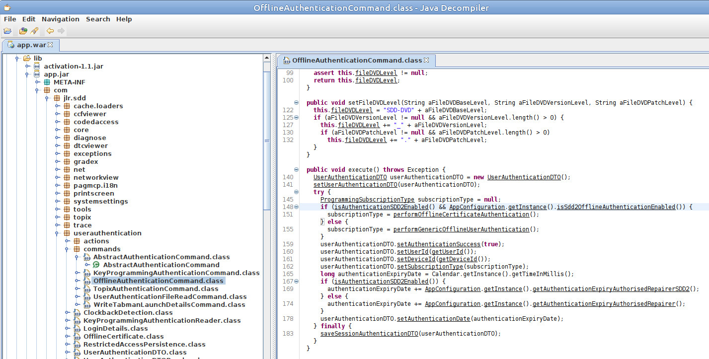Click the Open File toolbar icon
709x359 pixels.
(7, 31)
